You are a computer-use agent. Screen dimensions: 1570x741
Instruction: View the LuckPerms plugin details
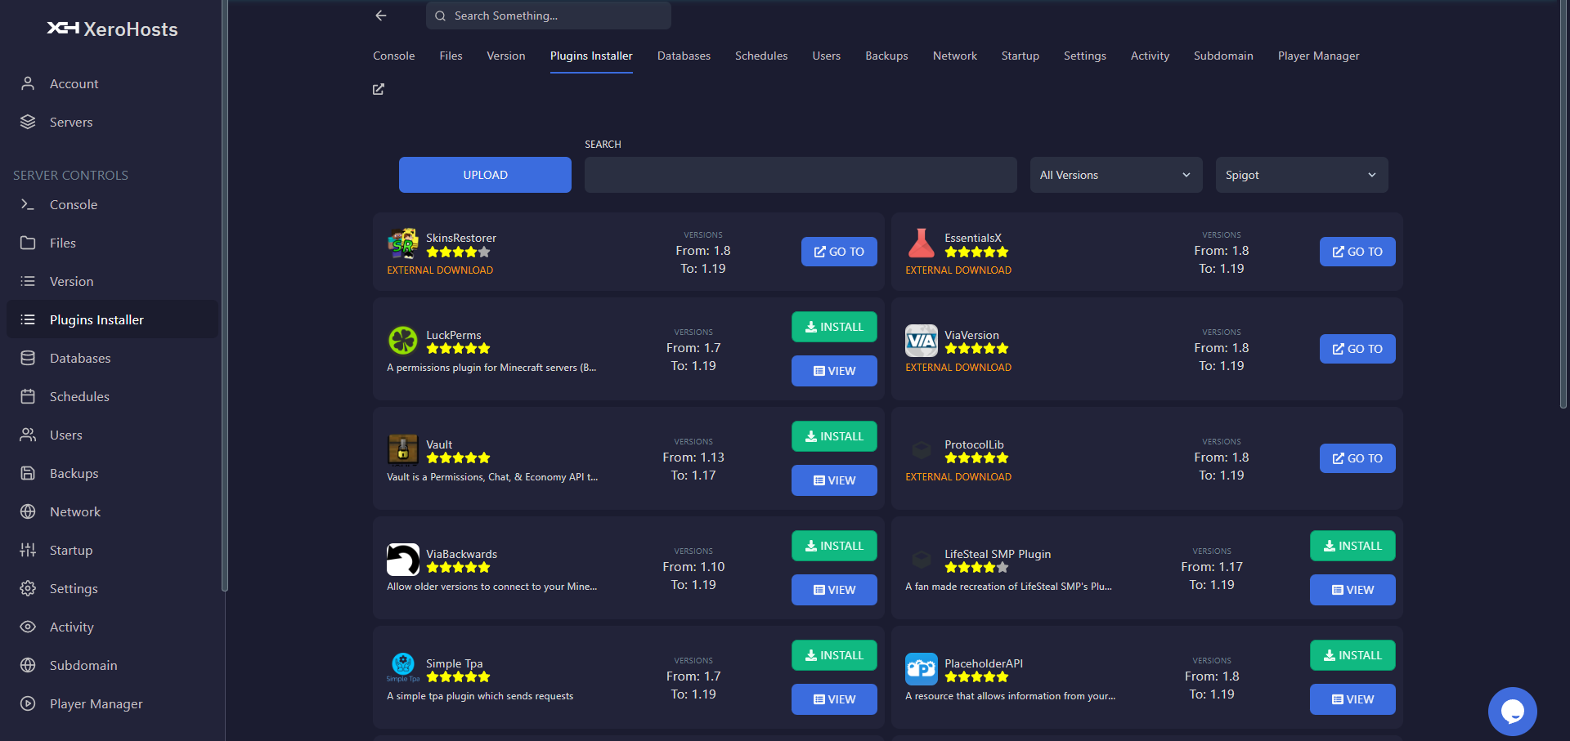834,371
